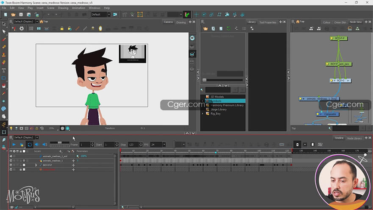The image size is (373, 210).
Task: Click the Save scene icon
Action: coord(21,14)
